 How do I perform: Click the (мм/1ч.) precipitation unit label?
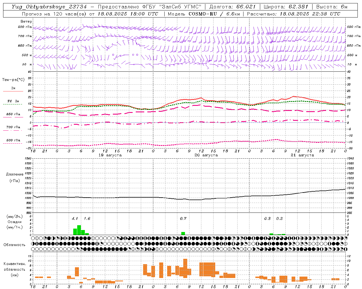[x=14, y=227]
